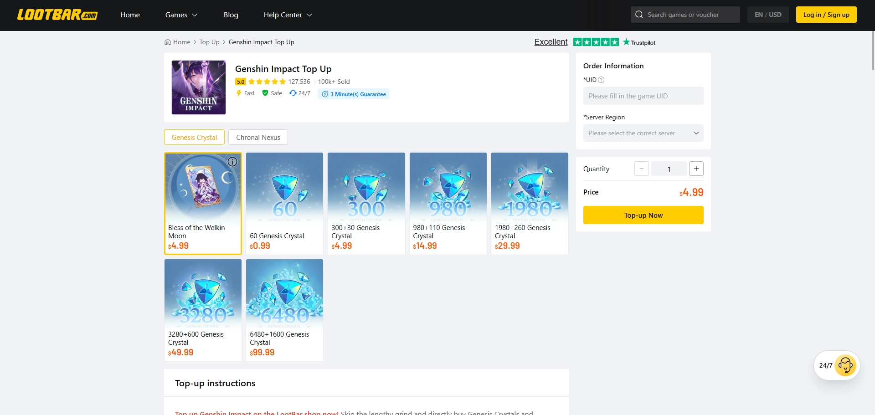Select the 6480+1600 Genesis Crystal card

(x=284, y=310)
